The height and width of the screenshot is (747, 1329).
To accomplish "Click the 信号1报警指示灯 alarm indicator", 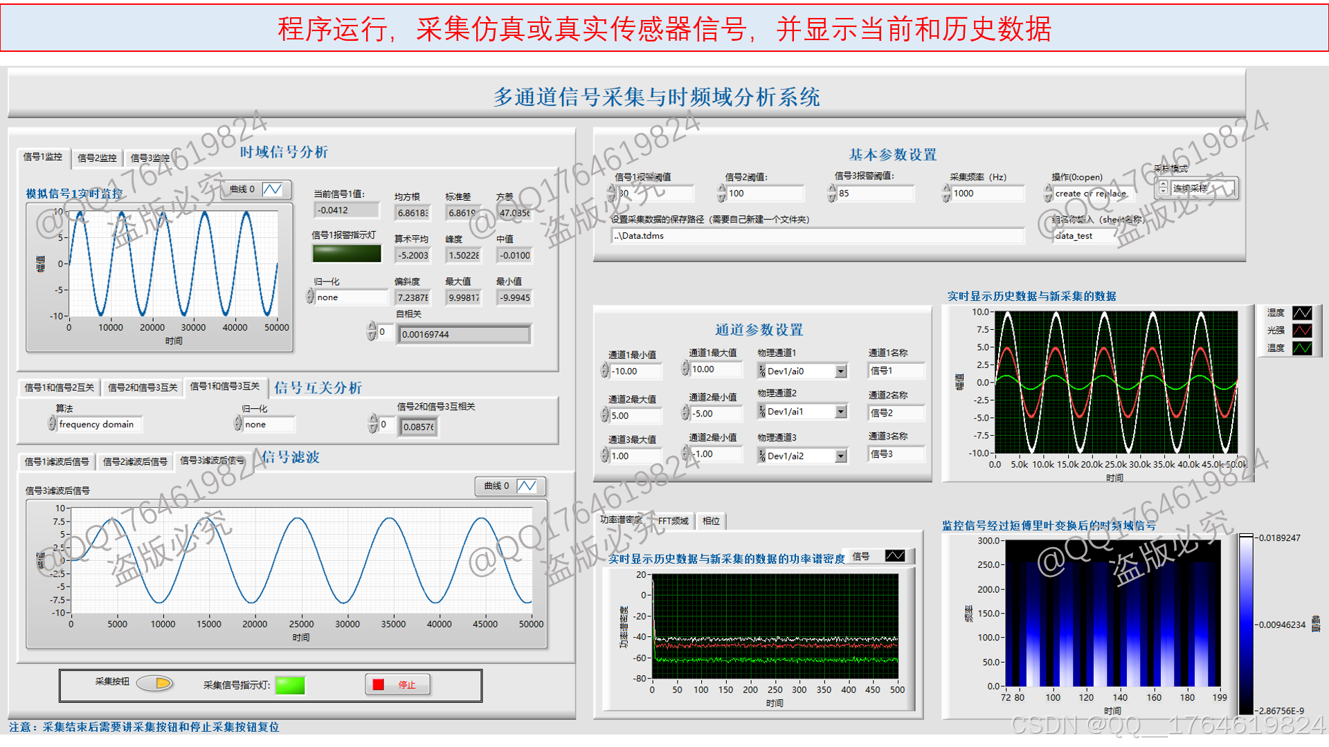I will [x=347, y=254].
